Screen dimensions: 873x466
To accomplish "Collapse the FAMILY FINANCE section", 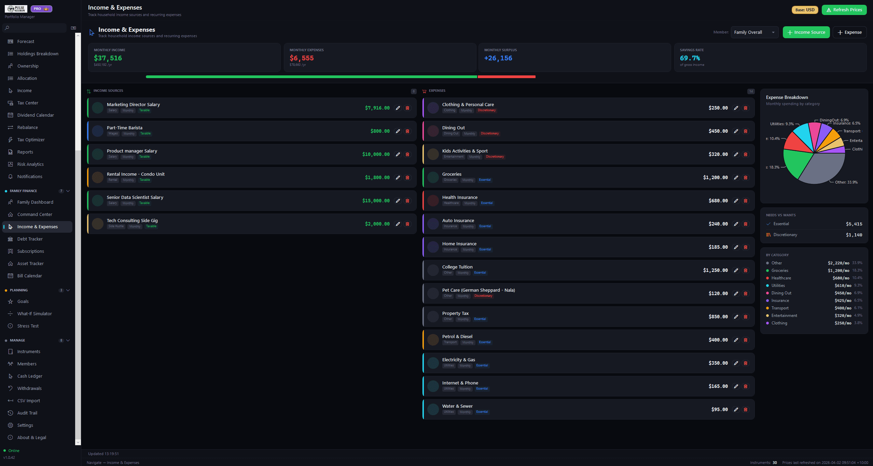I will (68, 191).
